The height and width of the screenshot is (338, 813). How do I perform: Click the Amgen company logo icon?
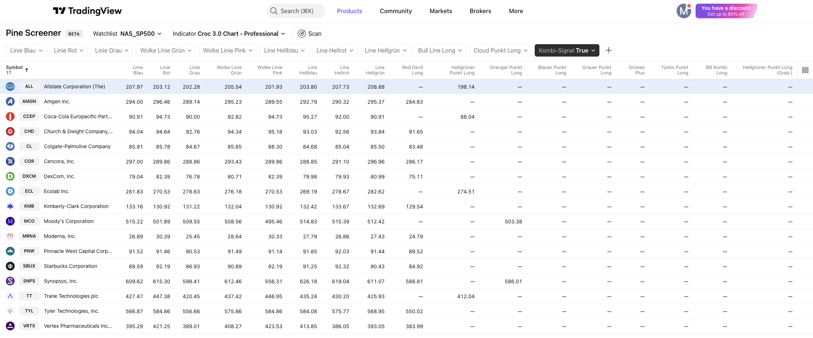click(x=10, y=101)
